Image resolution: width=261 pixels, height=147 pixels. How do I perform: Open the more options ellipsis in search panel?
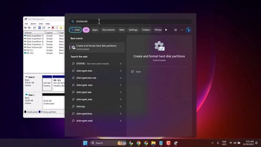(182, 30)
